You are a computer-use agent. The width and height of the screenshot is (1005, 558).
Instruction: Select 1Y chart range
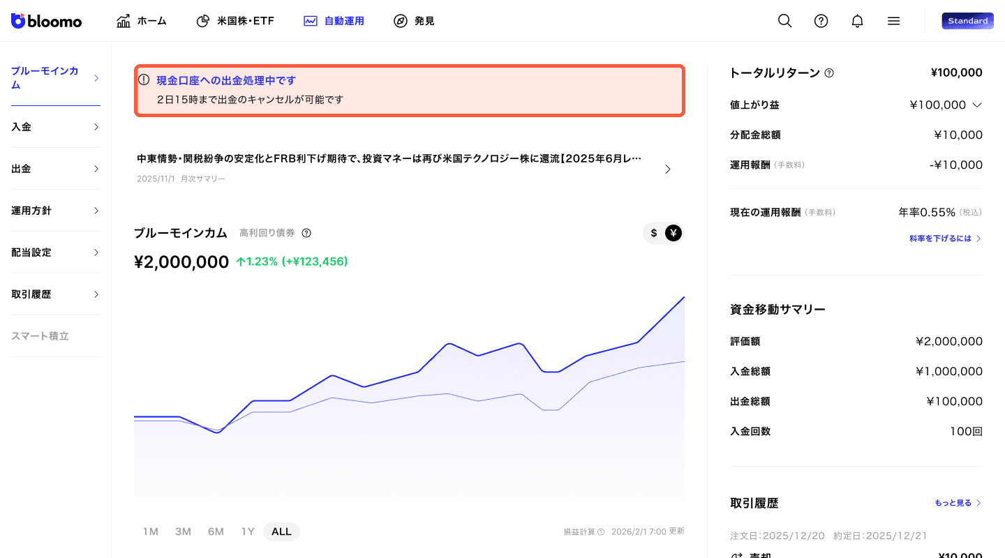coord(248,531)
